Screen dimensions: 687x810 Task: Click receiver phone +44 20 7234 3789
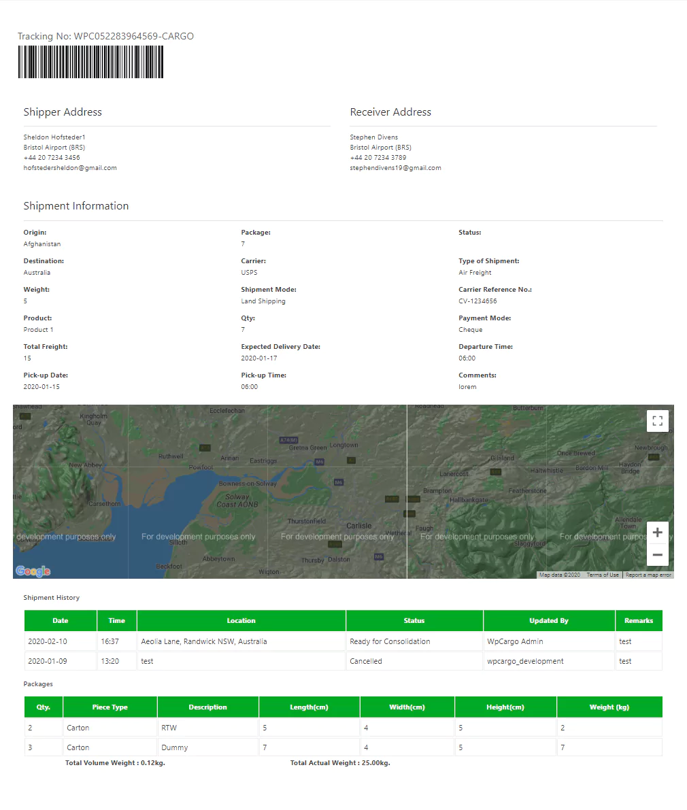378,158
